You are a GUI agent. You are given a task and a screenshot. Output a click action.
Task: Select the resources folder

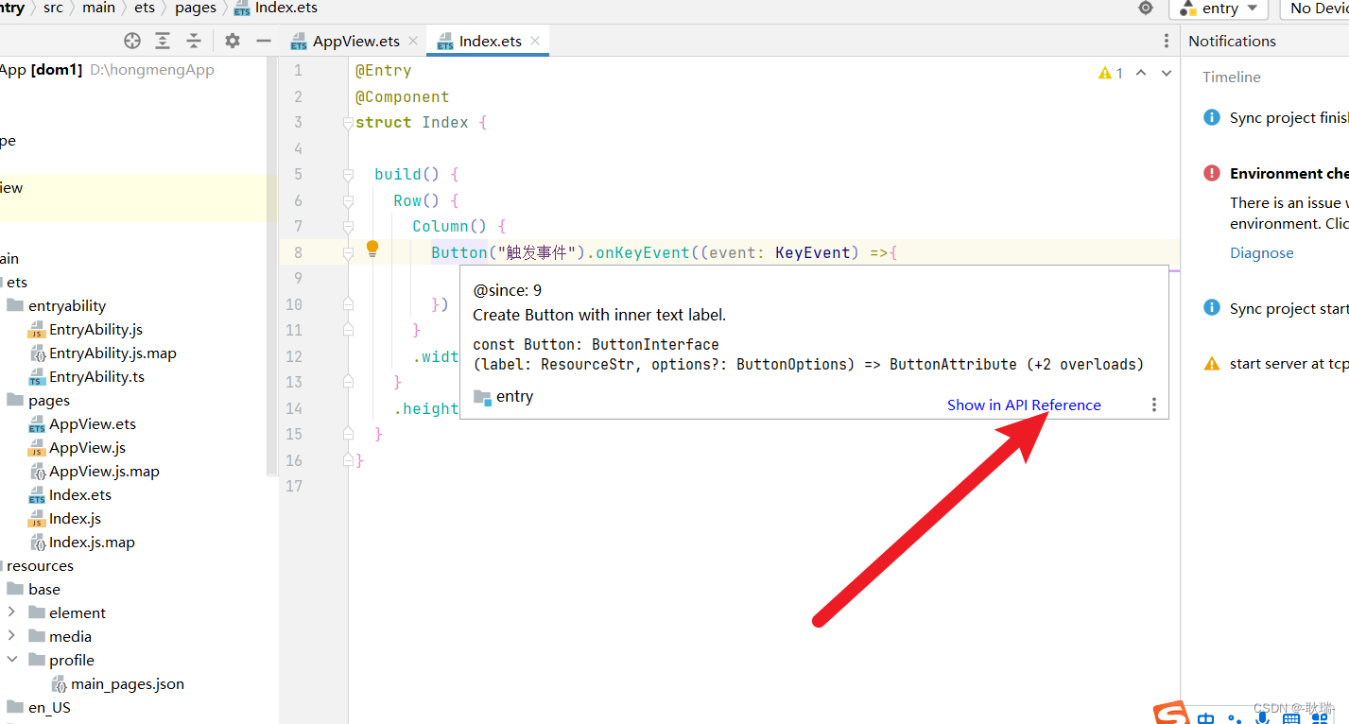(40, 565)
